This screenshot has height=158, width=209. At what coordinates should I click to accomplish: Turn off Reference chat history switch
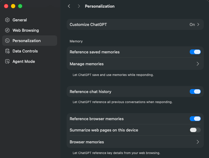[195, 92]
